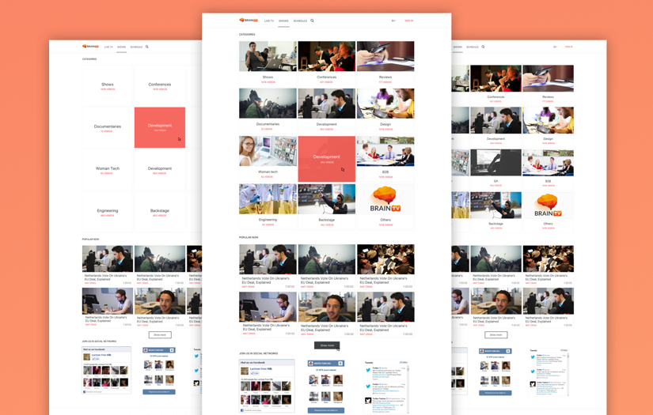
Task: Click the search icon in the center page header
Action: click(312, 21)
